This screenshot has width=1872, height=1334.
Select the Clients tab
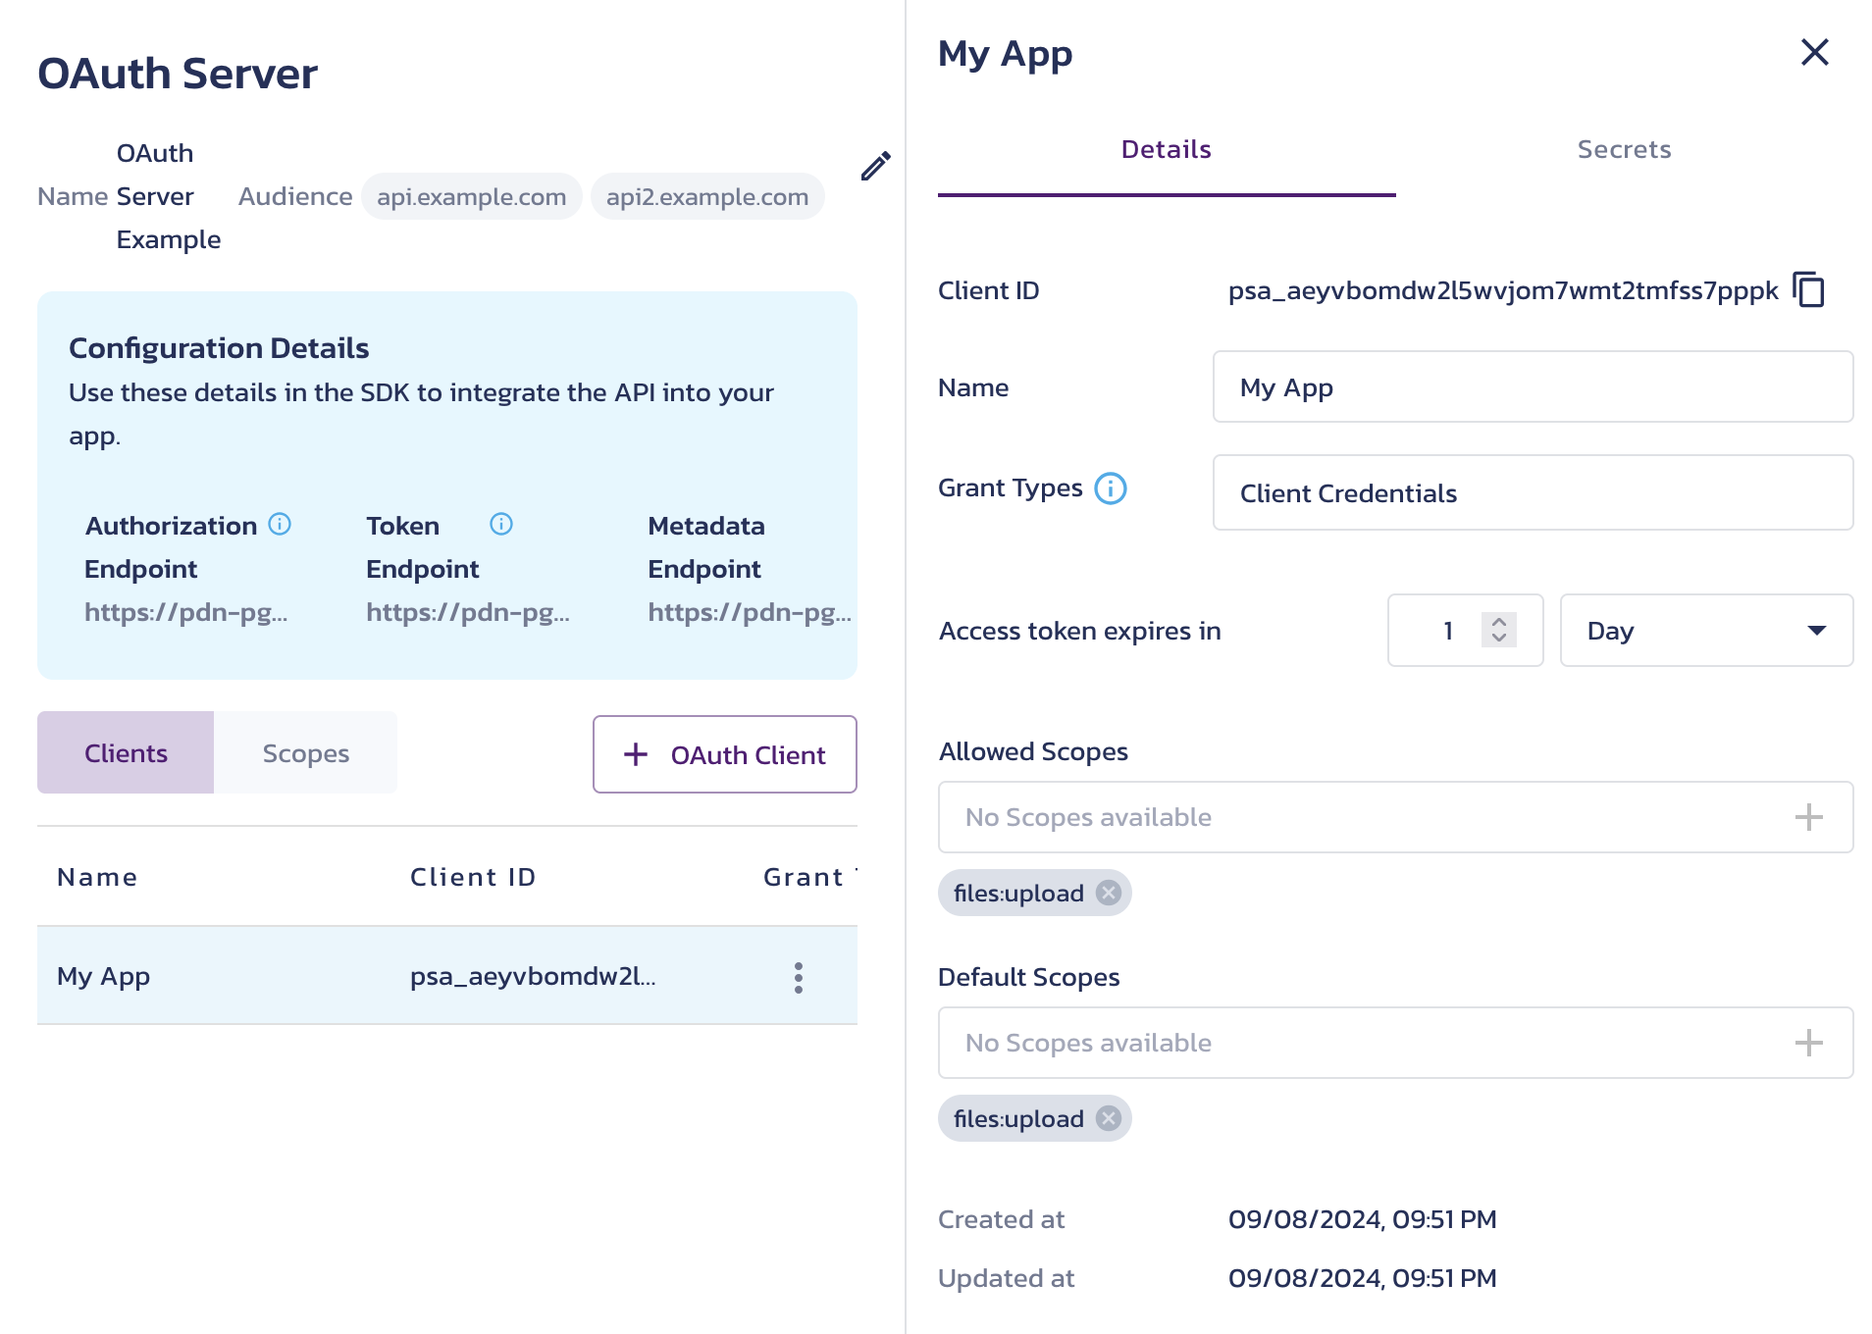pyautogui.click(x=126, y=752)
